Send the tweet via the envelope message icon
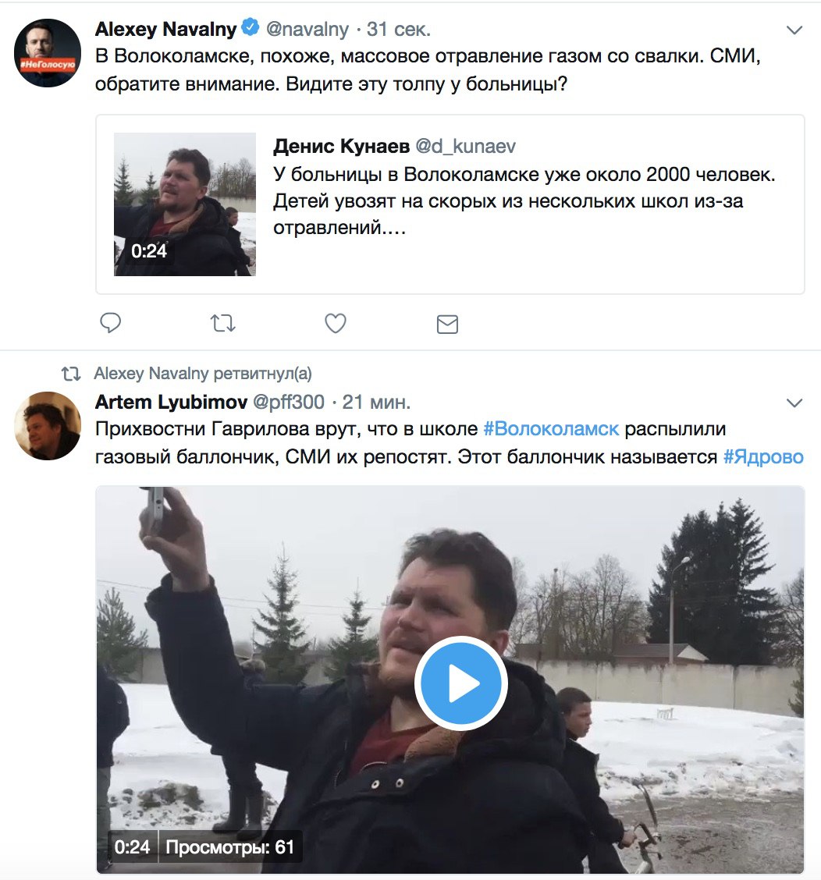Viewport: 821px width, 880px height. [447, 325]
